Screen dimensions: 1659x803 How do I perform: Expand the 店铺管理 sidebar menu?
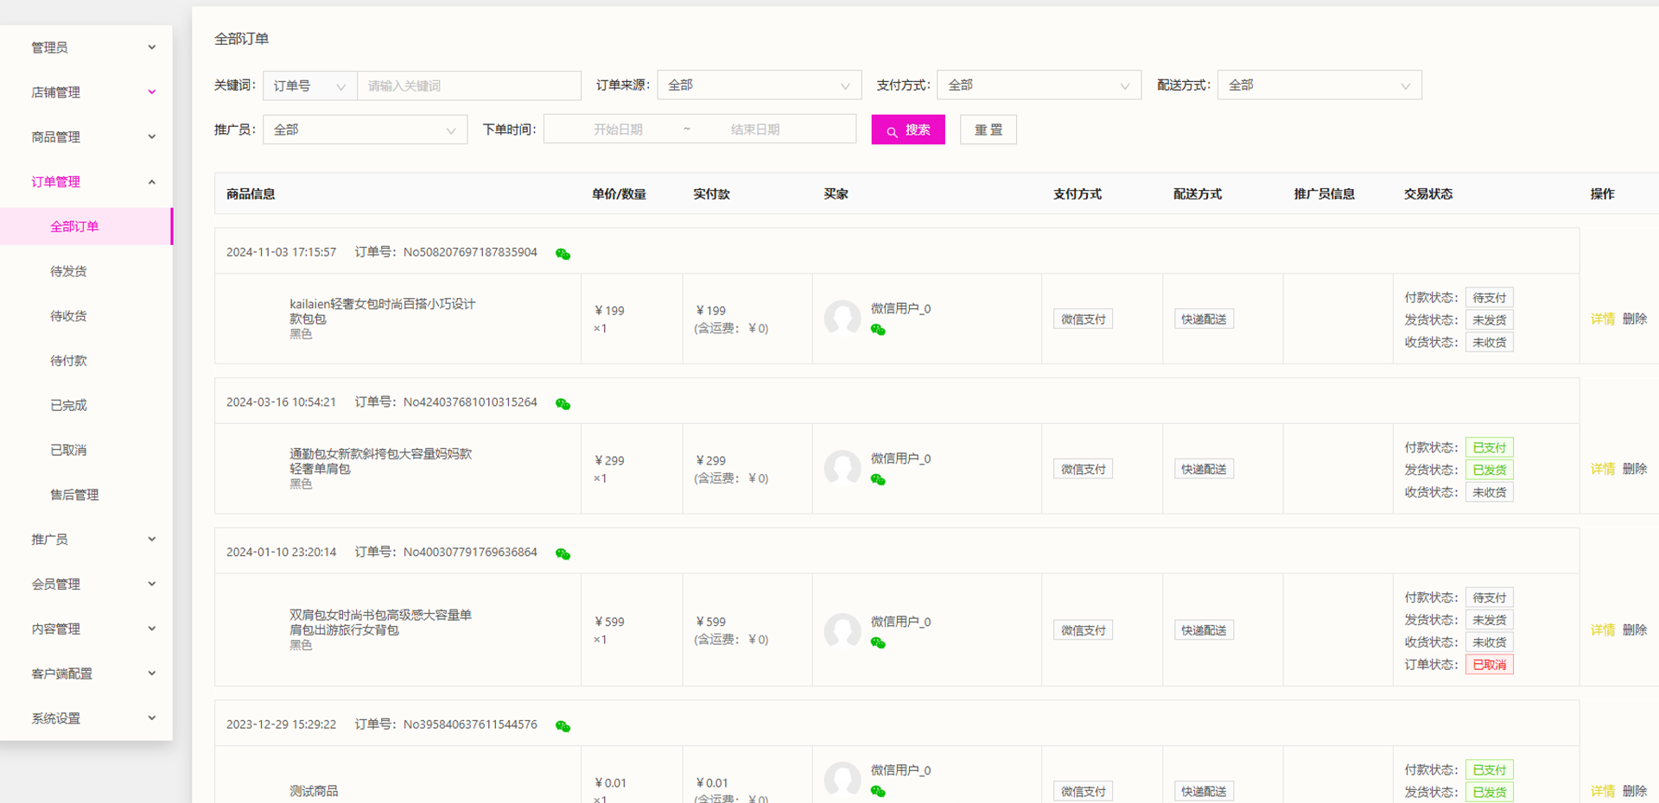pos(86,92)
